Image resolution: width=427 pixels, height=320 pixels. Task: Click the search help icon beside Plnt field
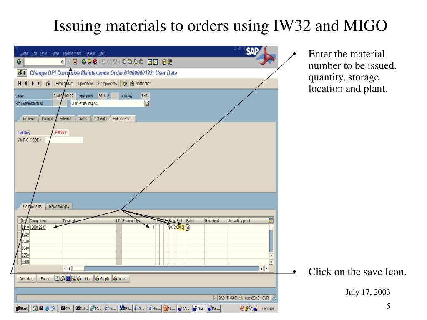click(x=188, y=227)
